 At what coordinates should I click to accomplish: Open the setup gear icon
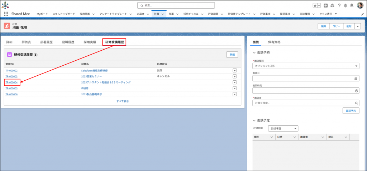coord(345,5)
